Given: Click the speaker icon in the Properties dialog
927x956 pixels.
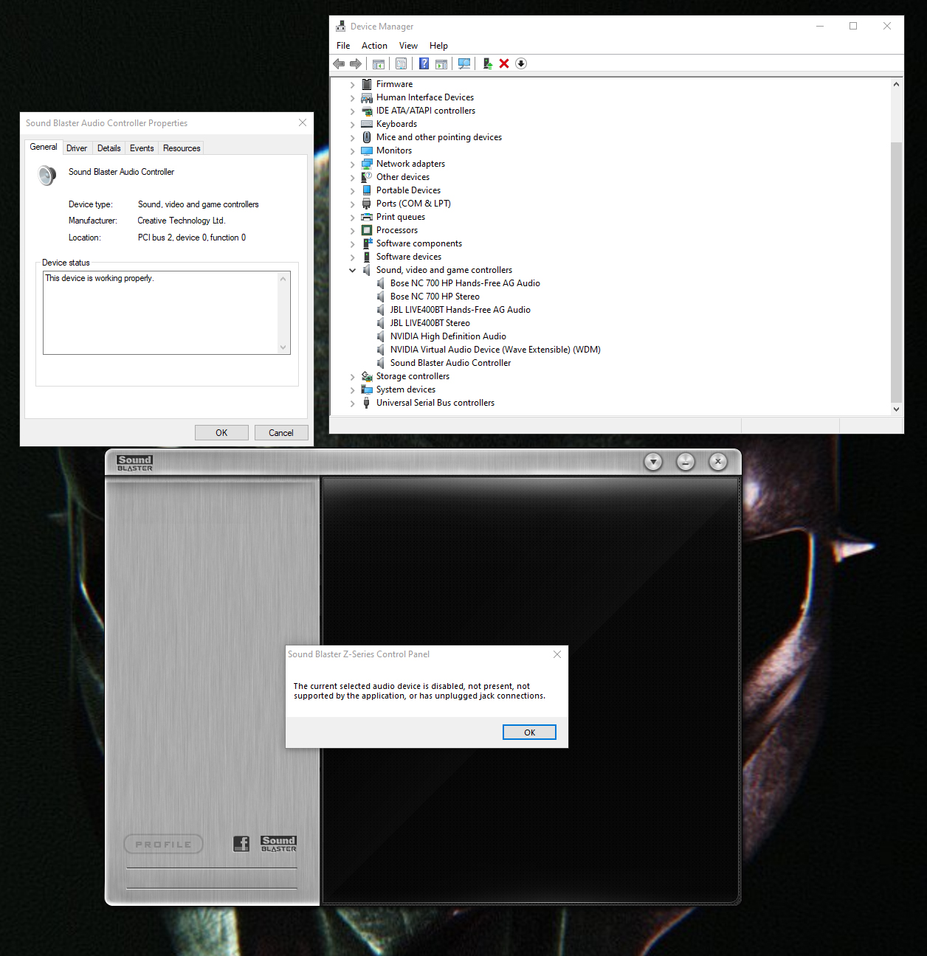Looking at the screenshot, I should (47, 176).
